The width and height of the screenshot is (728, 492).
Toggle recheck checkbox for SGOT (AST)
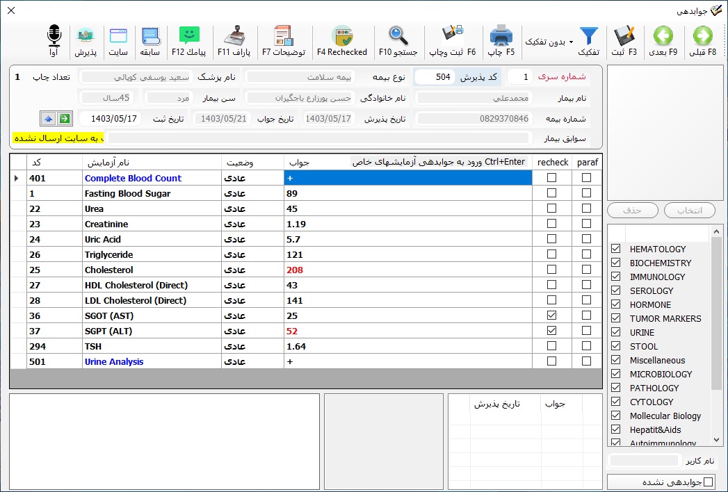[x=552, y=315]
